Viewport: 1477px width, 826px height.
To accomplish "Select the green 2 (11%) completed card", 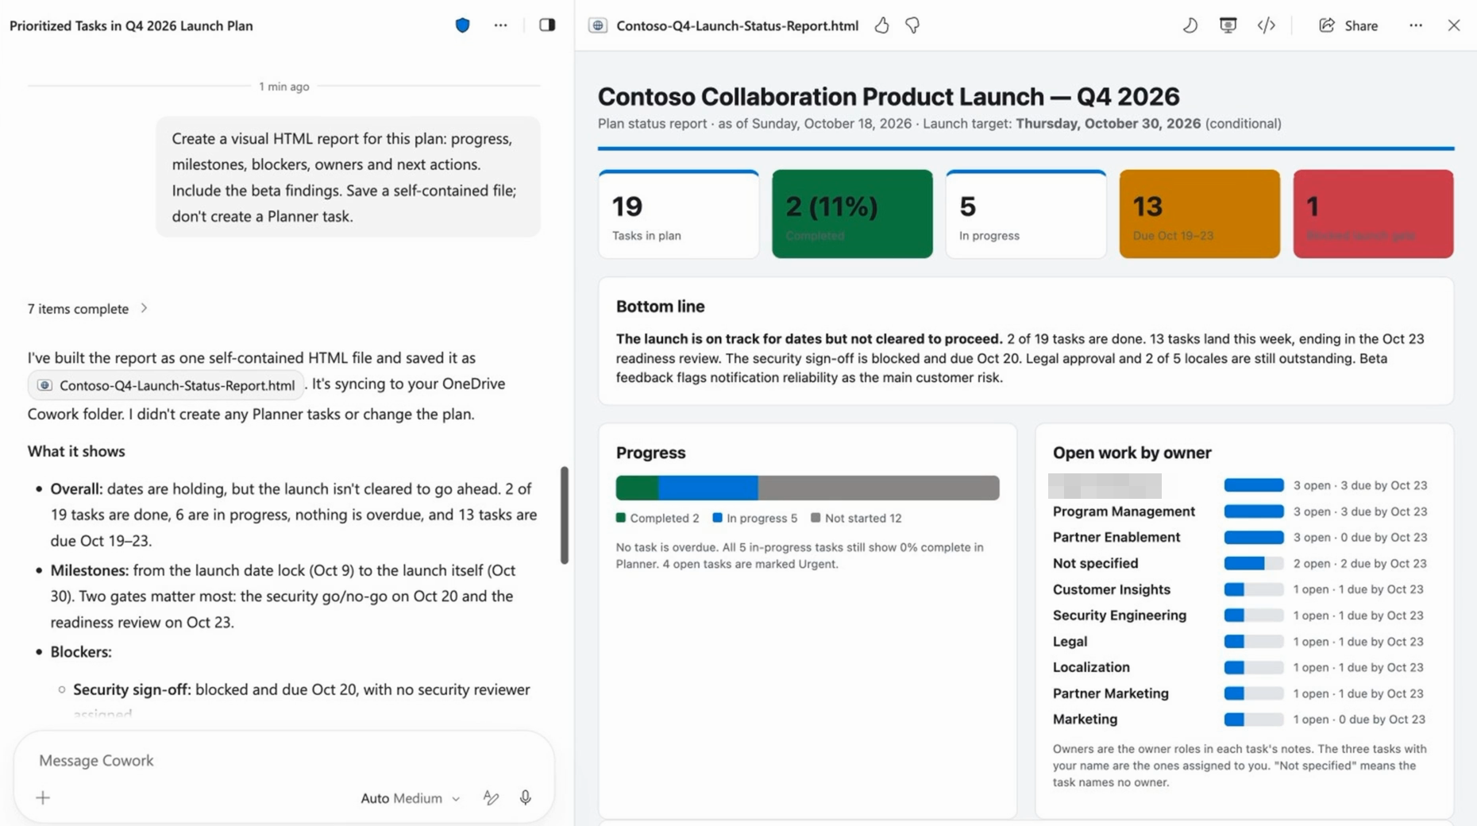I will tap(852, 214).
